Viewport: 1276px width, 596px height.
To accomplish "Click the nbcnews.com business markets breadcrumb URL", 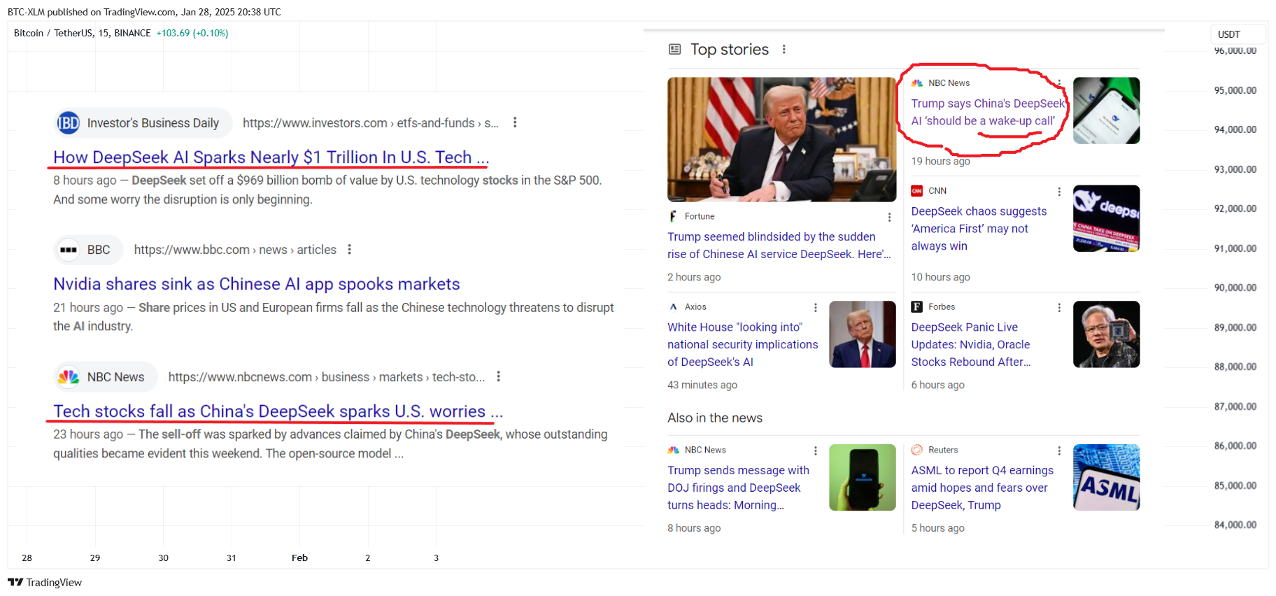I will 327,377.
